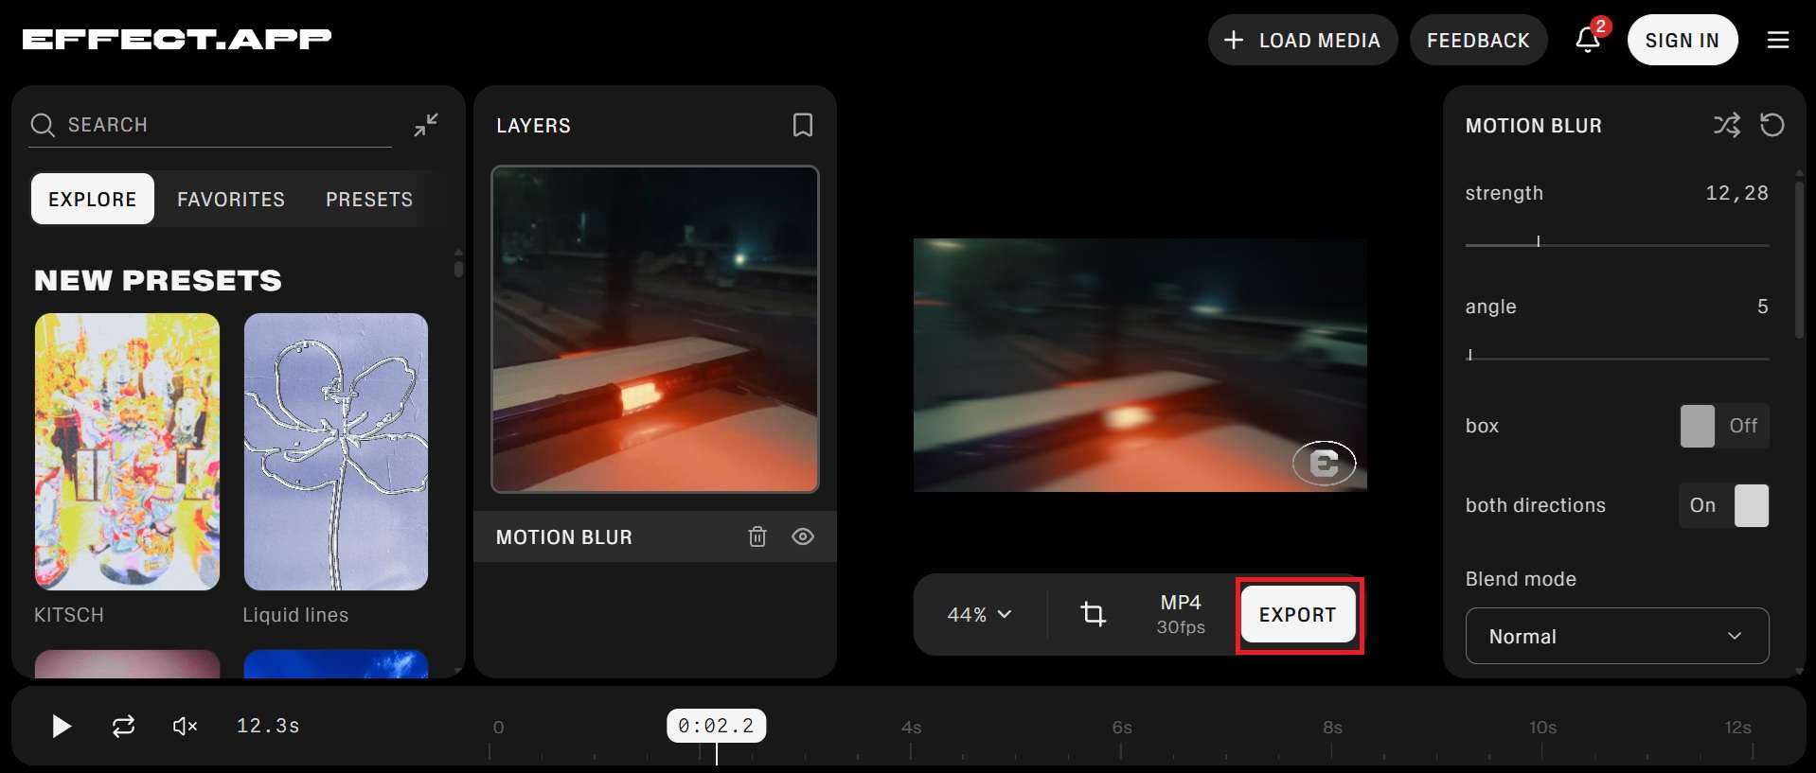Adjust the strength slider
Viewport: 1816px width, 773px height.
click(x=1617, y=243)
